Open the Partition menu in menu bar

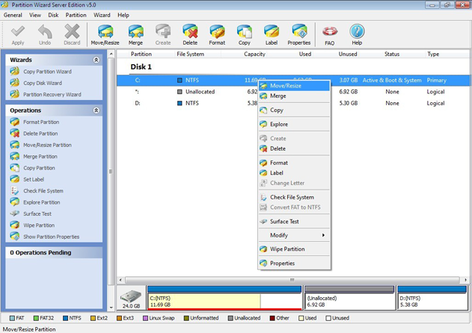76,15
